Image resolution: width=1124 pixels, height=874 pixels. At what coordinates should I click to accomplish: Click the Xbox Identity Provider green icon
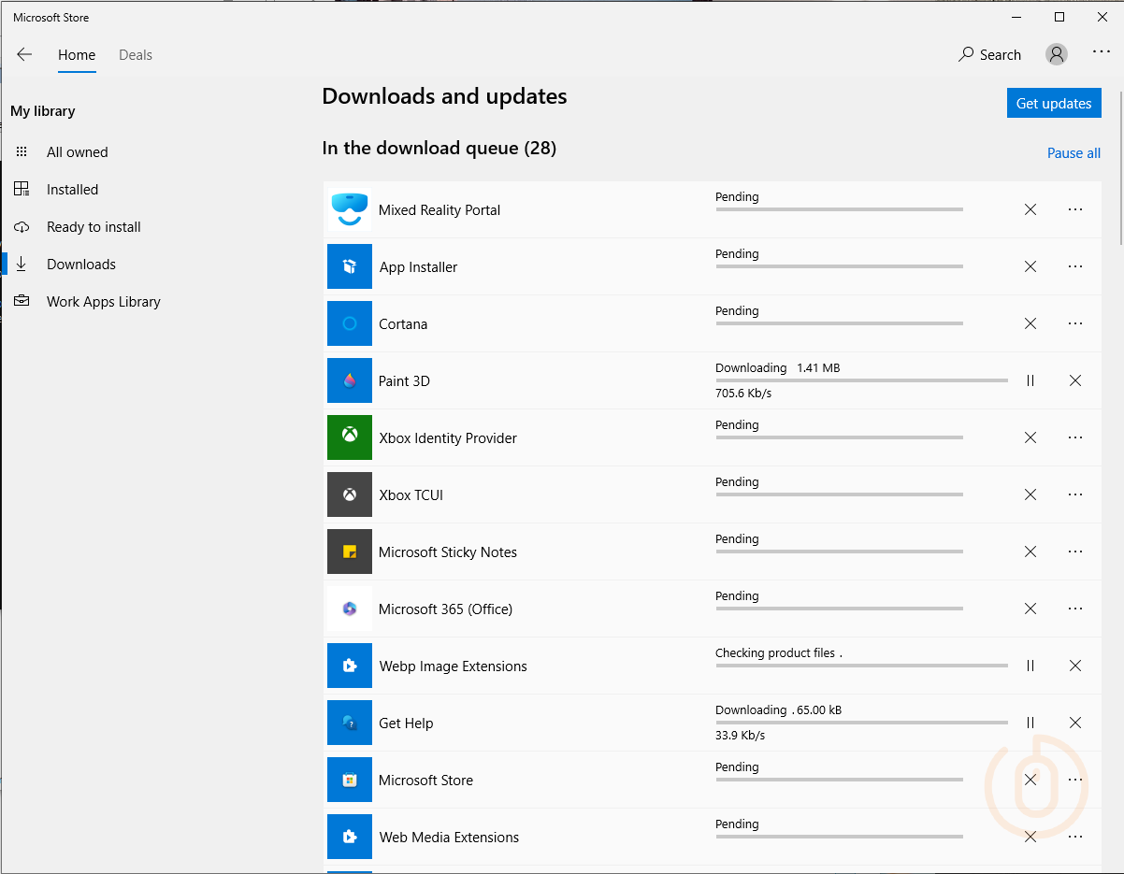click(350, 437)
